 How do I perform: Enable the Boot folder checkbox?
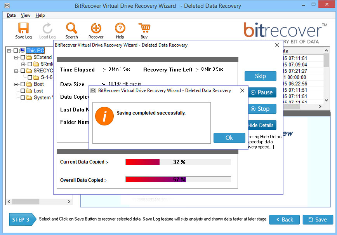22,84
